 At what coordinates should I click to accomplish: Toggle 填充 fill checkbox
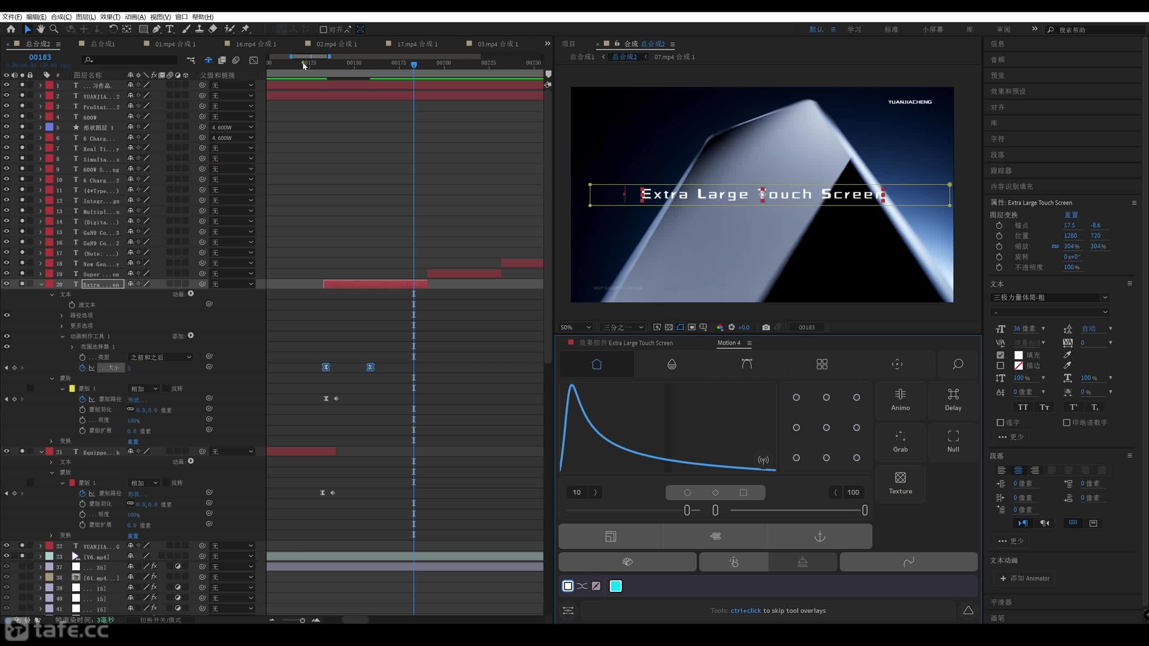click(x=1000, y=355)
